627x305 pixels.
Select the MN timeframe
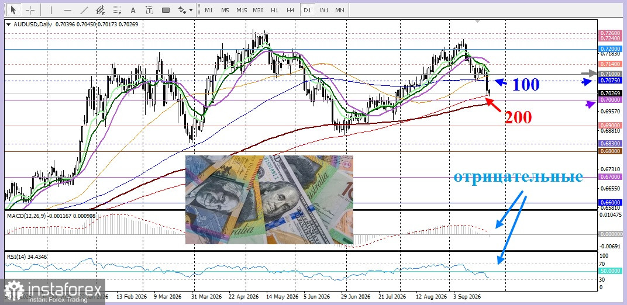tap(340, 10)
